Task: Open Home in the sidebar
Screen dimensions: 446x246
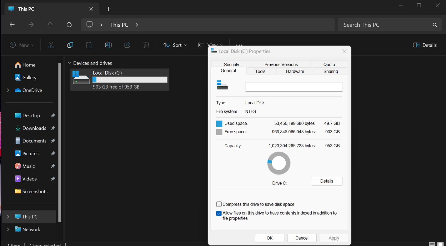Action: click(29, 65)
